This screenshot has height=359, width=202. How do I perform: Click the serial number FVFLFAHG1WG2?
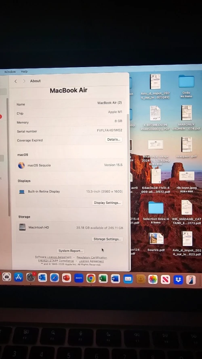[x=109, y=130]
